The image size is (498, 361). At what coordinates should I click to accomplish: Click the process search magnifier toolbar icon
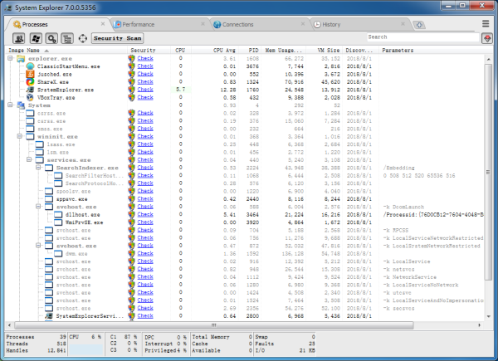[x=51, y=38]
